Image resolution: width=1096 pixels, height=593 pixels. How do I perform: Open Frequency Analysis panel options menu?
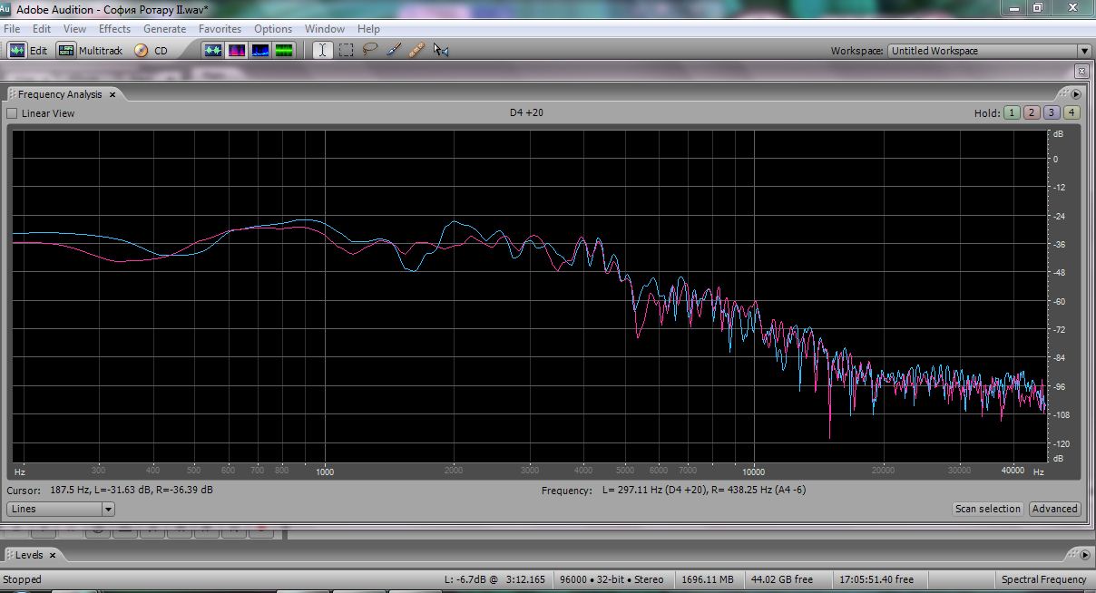[x=1076, y=94]
